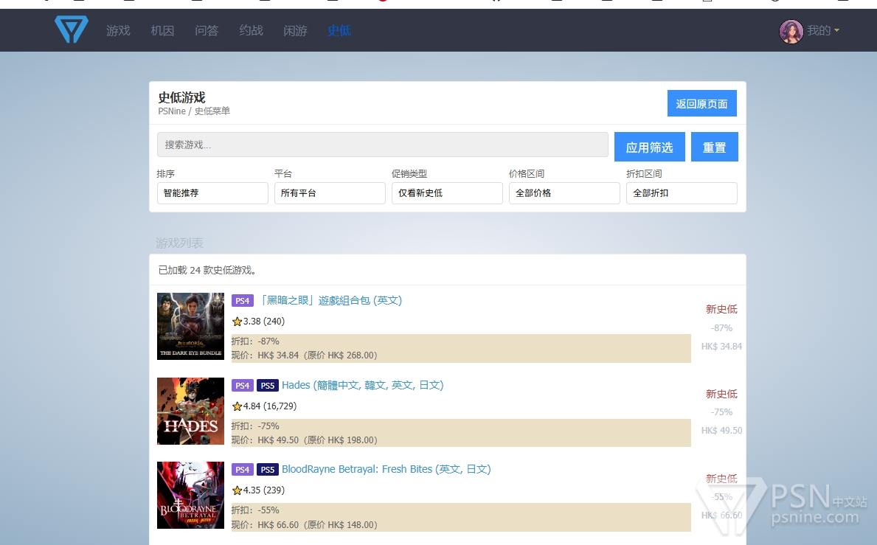Screen dimensions: 877x545
Task: Expand the 价格区间 price range dropdown
Action: [x=564, y=193]
